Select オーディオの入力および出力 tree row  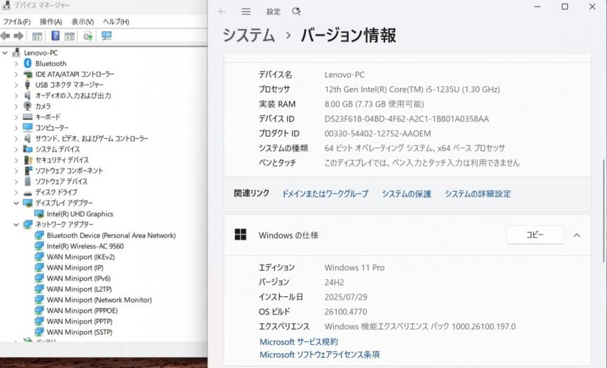point(73,95)
